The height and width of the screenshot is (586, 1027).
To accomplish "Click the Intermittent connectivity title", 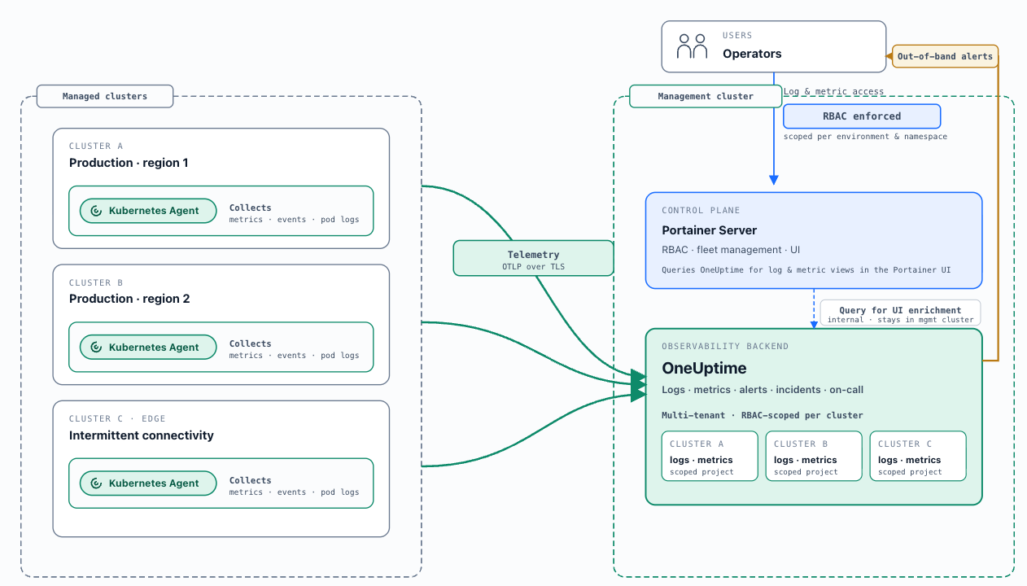I will (x=142, y=435).
